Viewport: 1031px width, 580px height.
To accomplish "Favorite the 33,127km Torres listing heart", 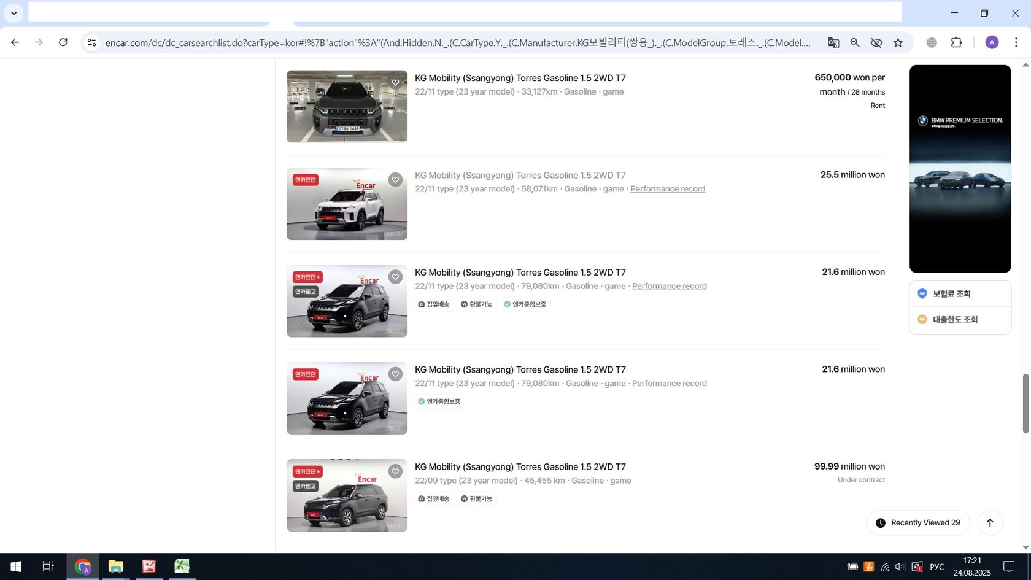I will pos(395,83).
